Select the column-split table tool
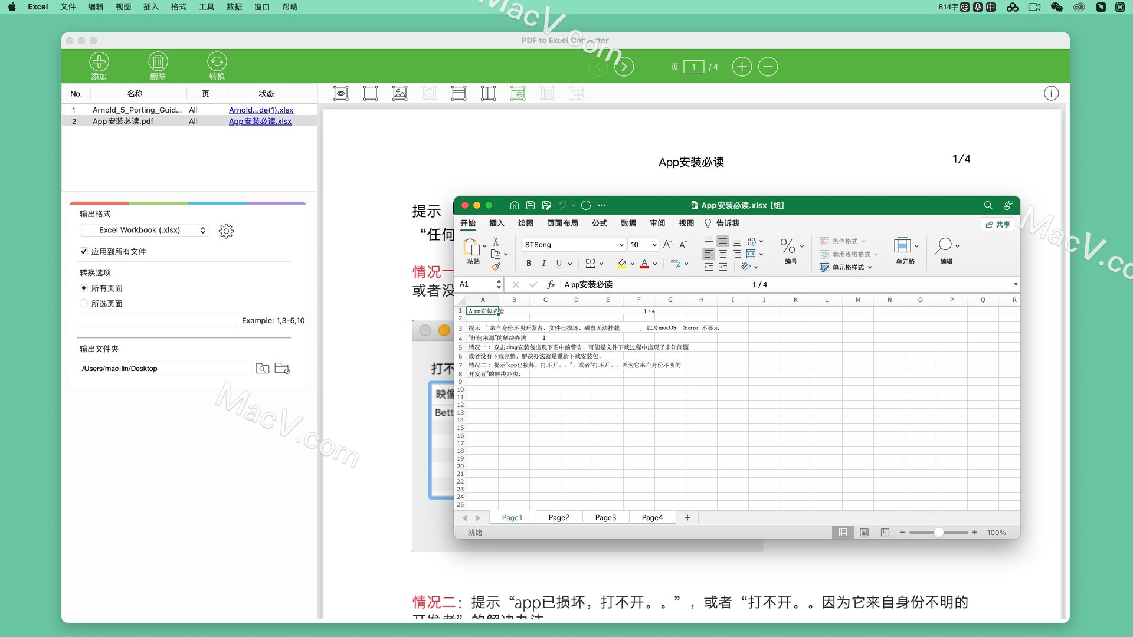 click(x=488, y=93)
